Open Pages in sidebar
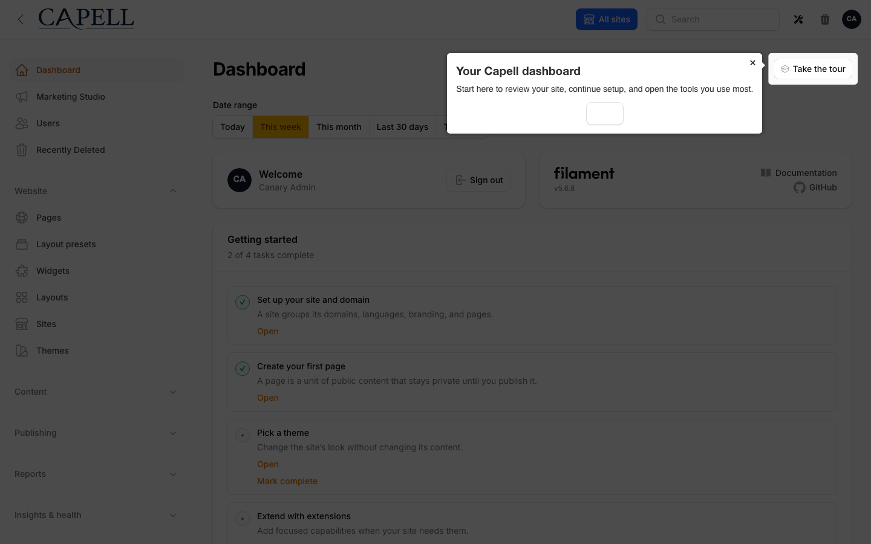 click(98, 218)
